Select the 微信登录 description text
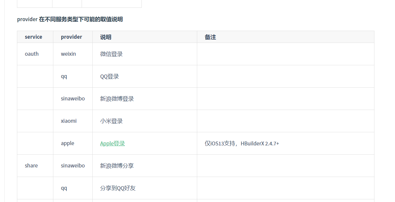The height and width of the screenshot is (202, 395). 111,54
